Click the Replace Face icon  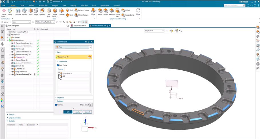112,12
